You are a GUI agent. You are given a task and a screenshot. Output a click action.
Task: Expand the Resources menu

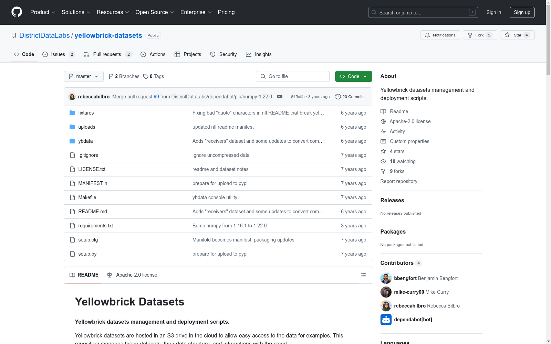[x=113, y=12]
